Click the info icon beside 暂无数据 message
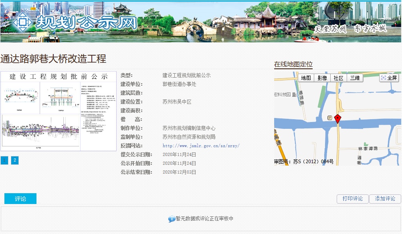 pyautogui.click(x=172, y=219)
